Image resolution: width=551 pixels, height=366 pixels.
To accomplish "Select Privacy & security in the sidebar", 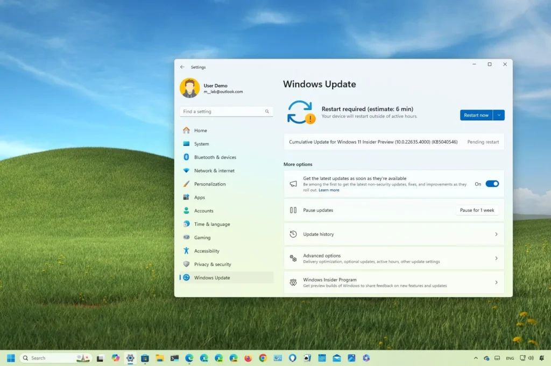I will click(227, 264).
